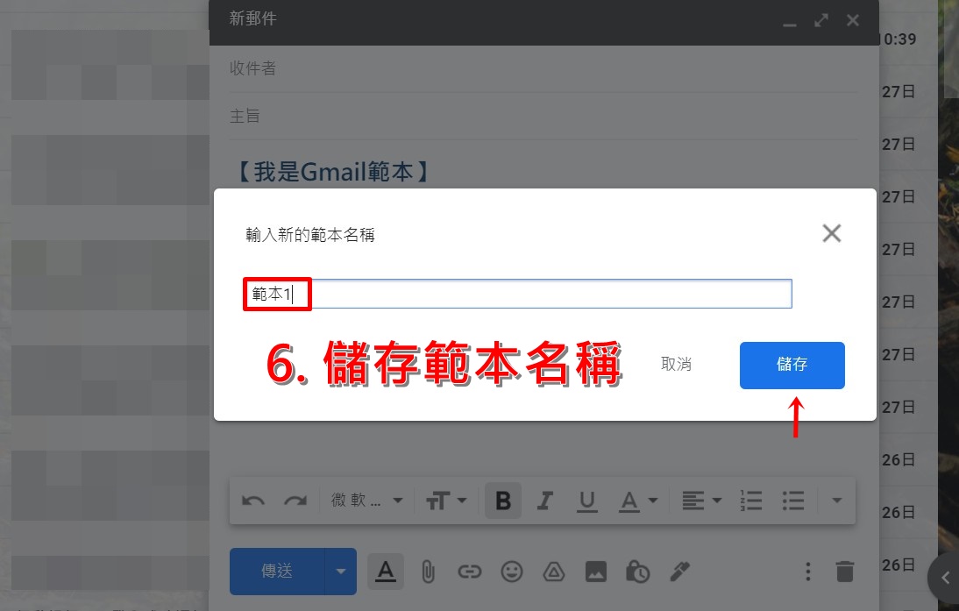Discard draft with the trash icon

coord(845,572)
